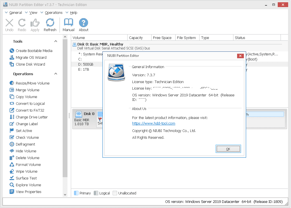
Task: Click the Undo toolbar icon
Action: (x=9, y=23)
